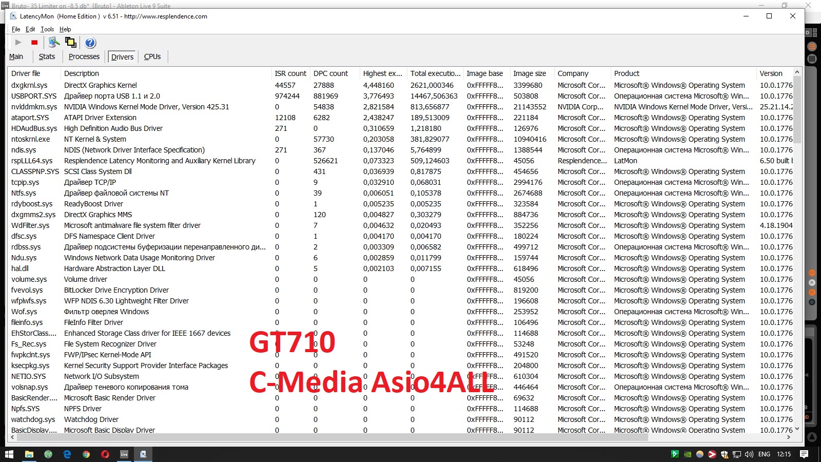Select the Drivers tab
The image size is (821, 462).
[122, 57]
